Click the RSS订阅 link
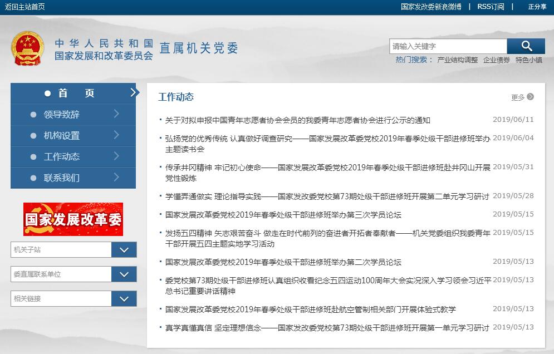Viewport: 554px width, 354px height. tap(491, 7)
